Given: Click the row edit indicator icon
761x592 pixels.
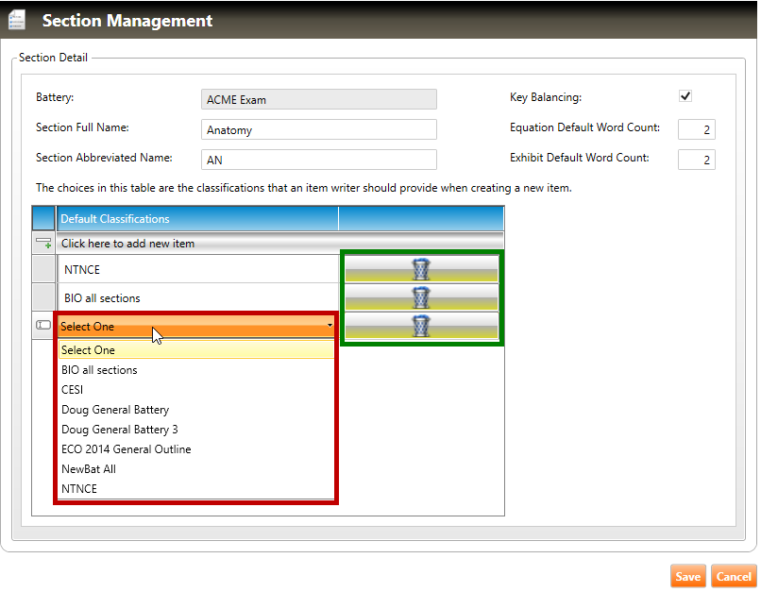Looking at the screenshot, I should [43, 326].
